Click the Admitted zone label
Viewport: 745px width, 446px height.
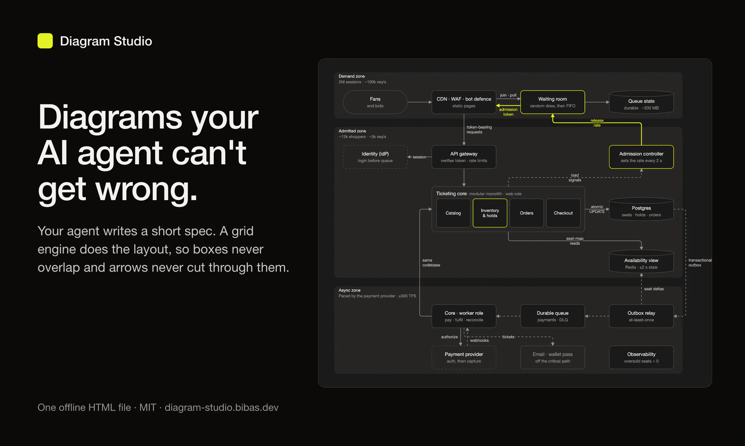(x=352, y=131)
